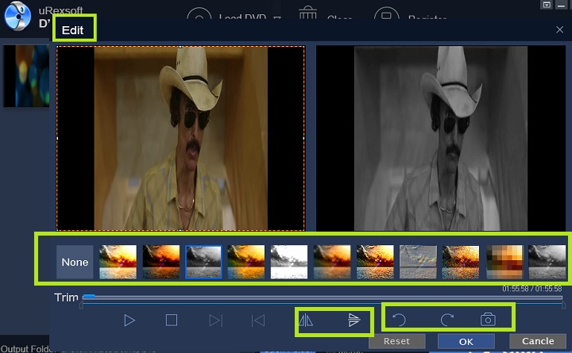
Task: Click the 01:55:58 / 01:55:58 time readout
Action: coord(532,289)
